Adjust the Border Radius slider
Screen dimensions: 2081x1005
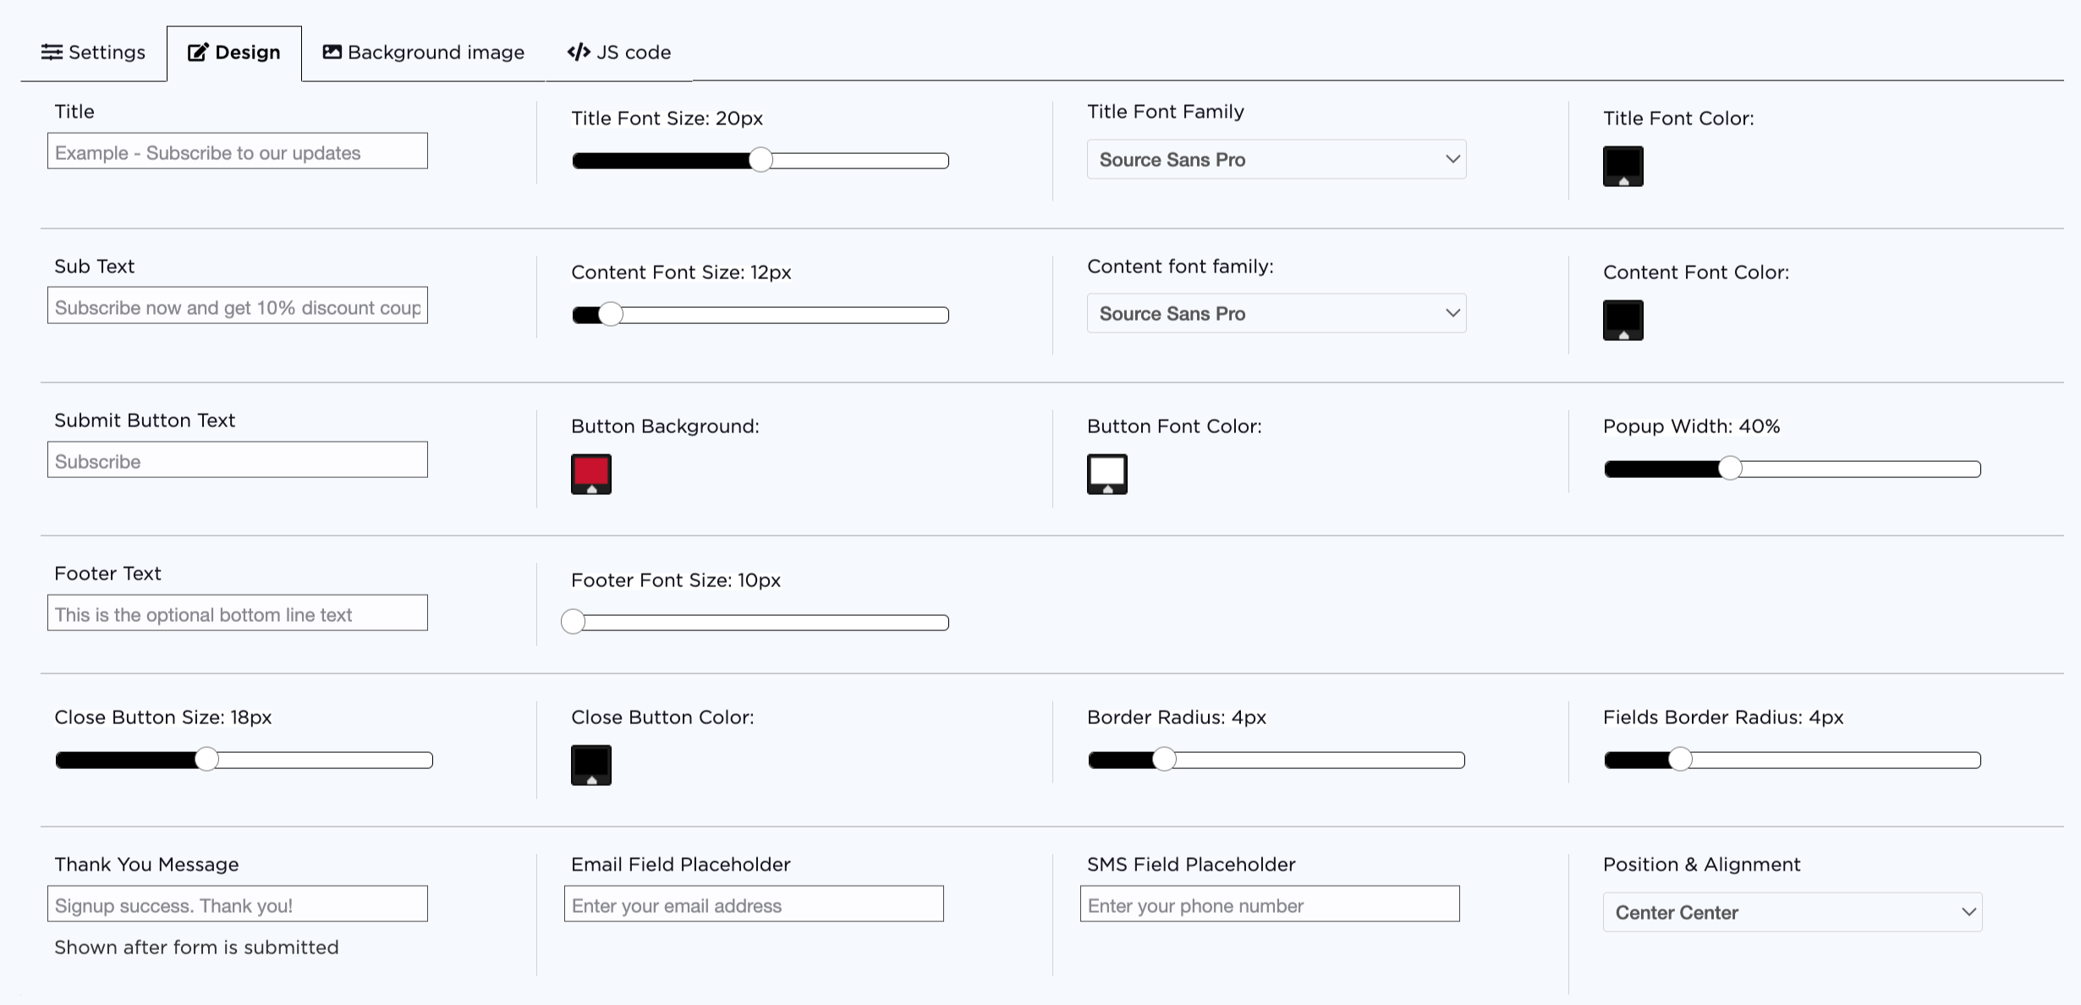point(1277,760)
